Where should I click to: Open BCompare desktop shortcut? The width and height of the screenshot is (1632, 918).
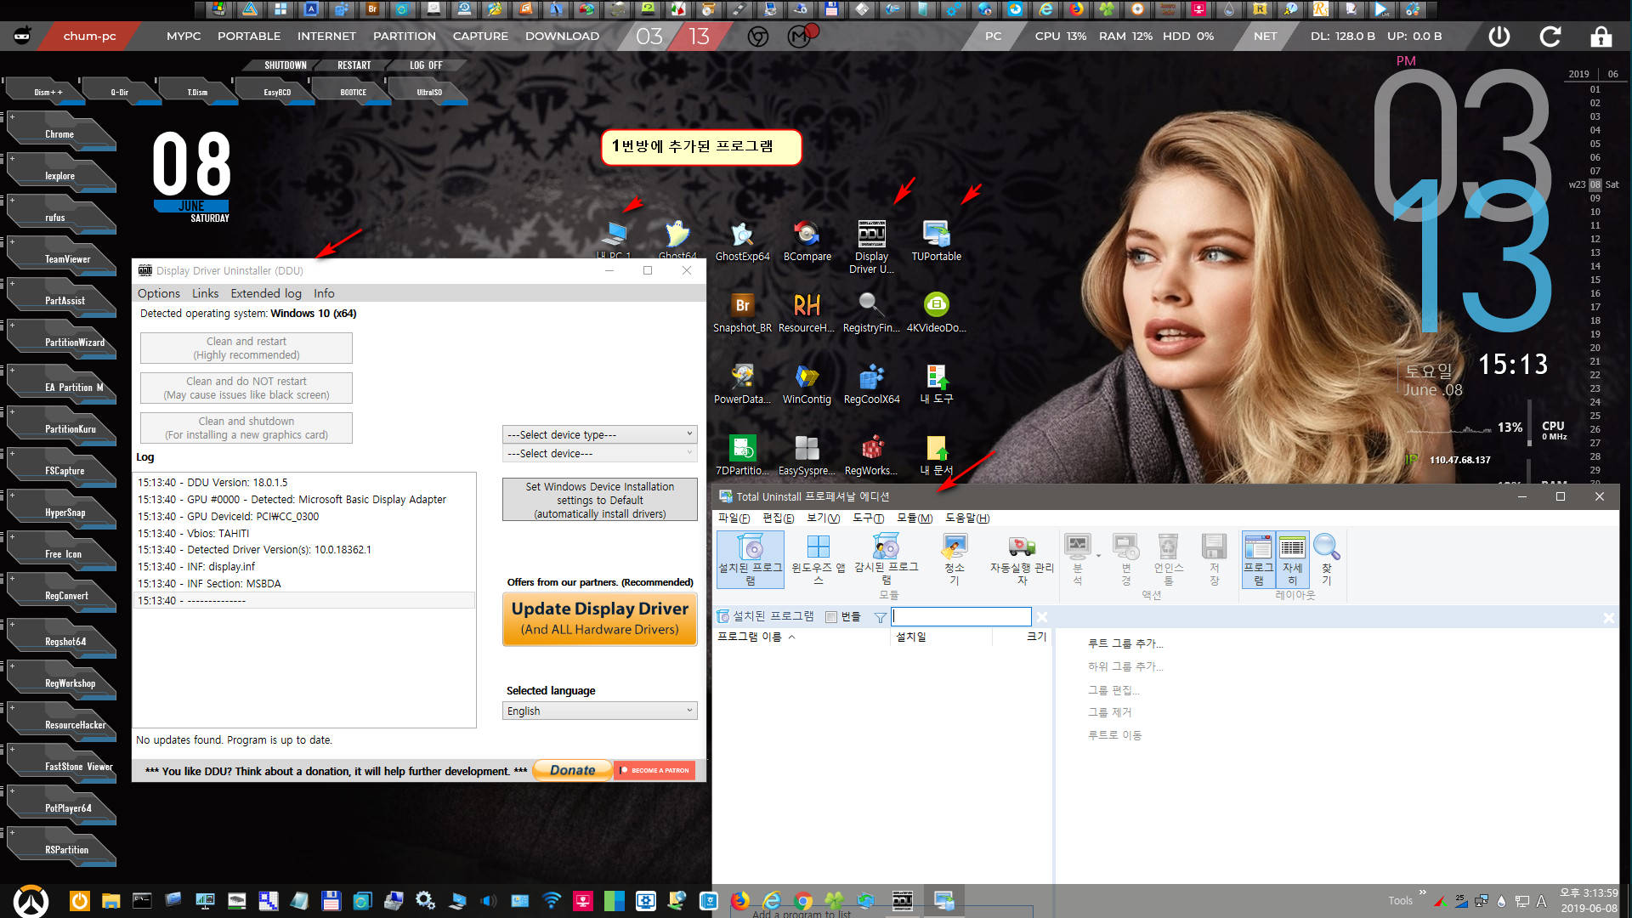click(807, 241)
